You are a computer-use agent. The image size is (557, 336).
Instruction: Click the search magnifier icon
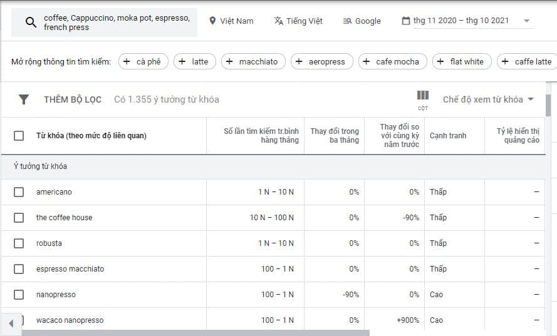pos(31,23)
